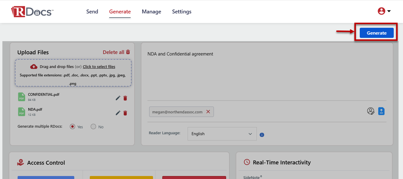Open the Reader Language dropdown
This screenshot has height=179, width=403.
[x=222, y=134]
